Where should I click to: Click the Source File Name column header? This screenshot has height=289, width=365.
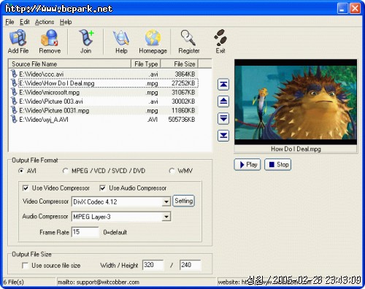click(x=70, y=64)
